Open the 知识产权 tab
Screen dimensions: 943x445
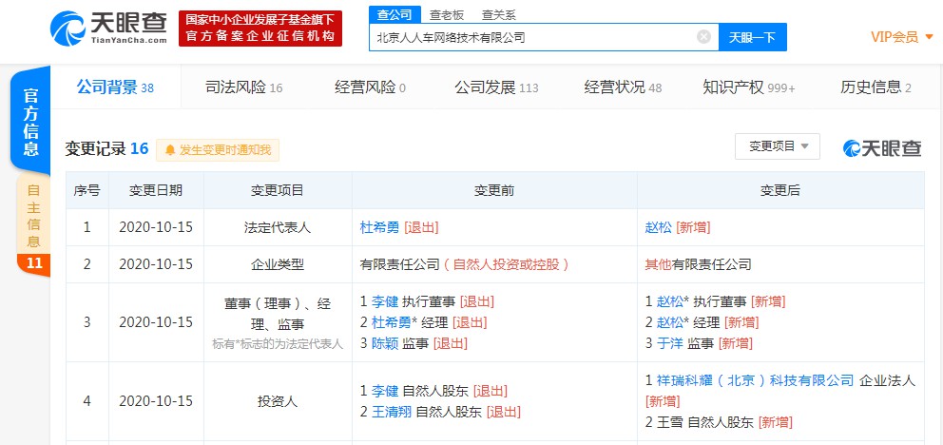pos(749,87)
